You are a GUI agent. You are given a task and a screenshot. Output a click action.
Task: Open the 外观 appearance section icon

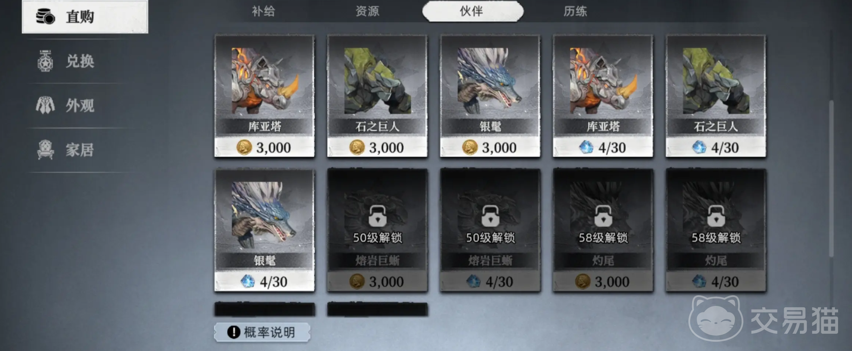45,106
